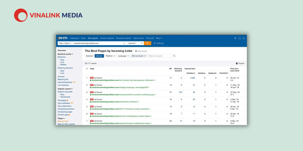The image size is (303, 151).
Task: Collapse the Backlink profile section
Action: [x=65, y=54]
